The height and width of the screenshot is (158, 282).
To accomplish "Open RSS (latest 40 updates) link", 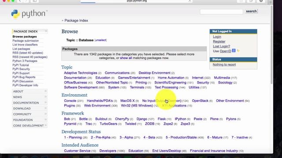I will 28,53.
